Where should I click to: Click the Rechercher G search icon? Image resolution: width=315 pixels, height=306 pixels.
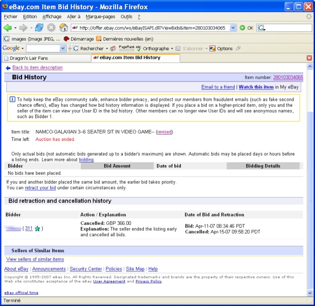click(x=75, y=48)
